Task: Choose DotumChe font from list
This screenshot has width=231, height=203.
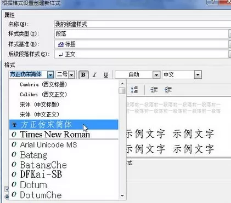Action: click(64, 195)
